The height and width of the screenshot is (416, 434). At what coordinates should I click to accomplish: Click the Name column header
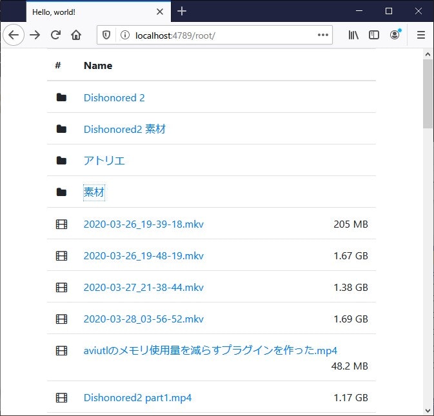point(98,66)
